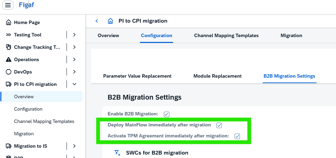Open the Figaf logo link

(x=26, y=5)
